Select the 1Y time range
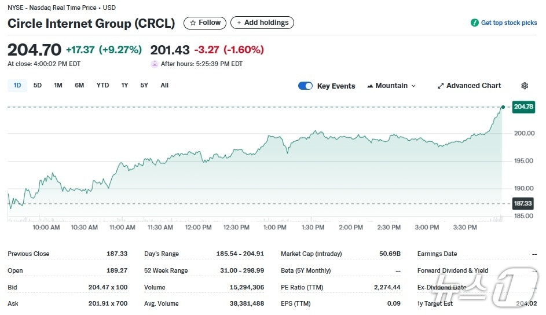Screen dimensions: 546x315 pyautogui.click(x=124, y=86)
